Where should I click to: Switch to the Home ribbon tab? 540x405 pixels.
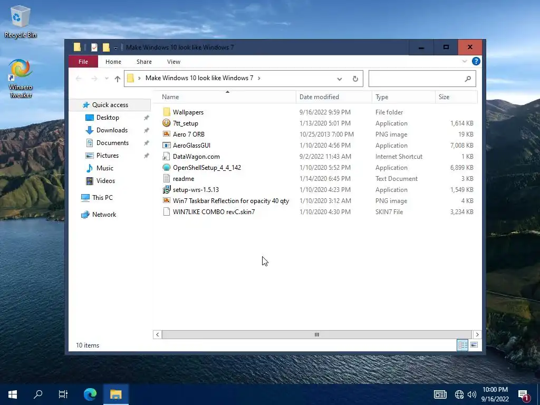(113, 62)
